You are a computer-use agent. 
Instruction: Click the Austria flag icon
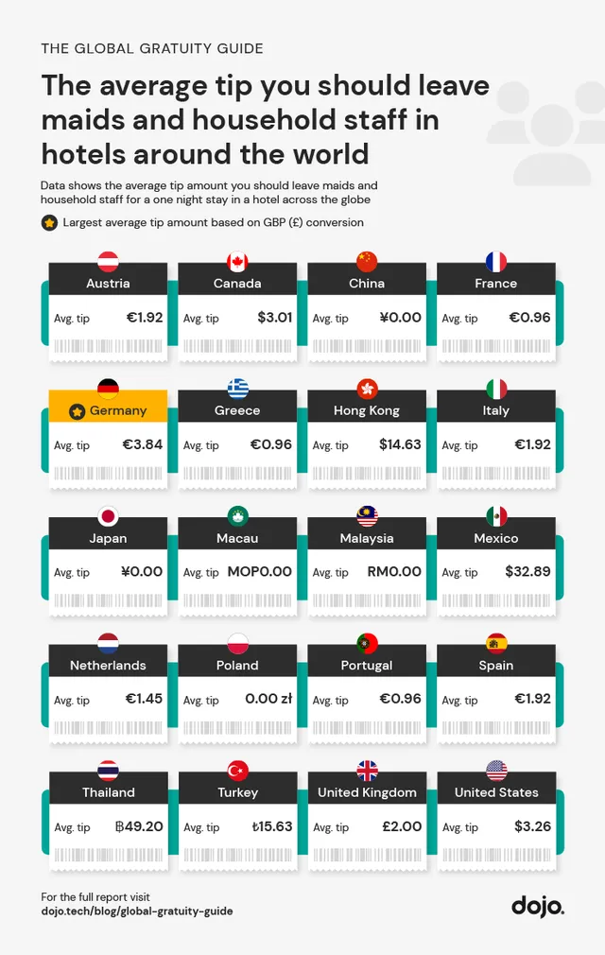click(x=109, y=262)
